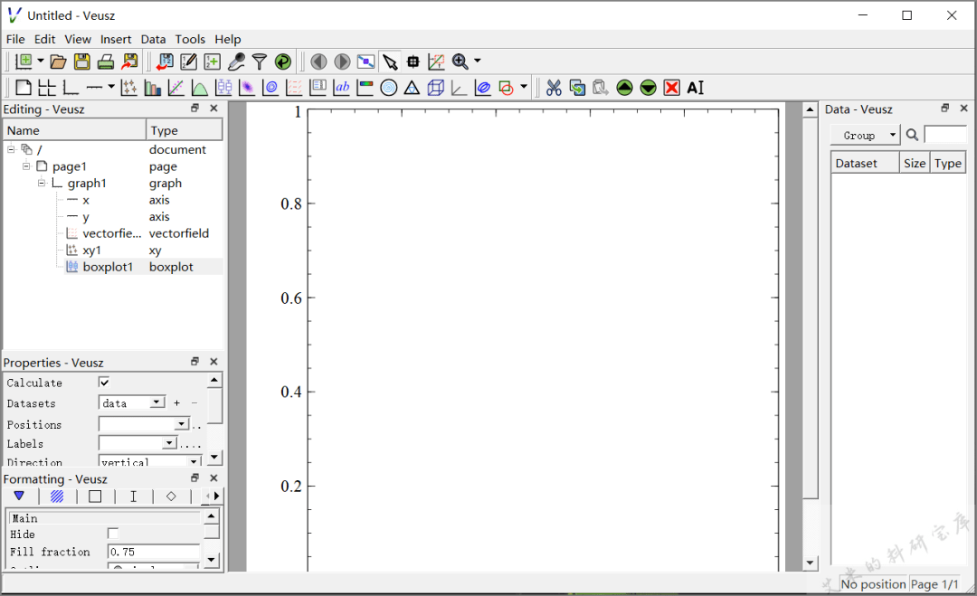Add a fit function widget
The image size is (977, 596).
[176, 88]
